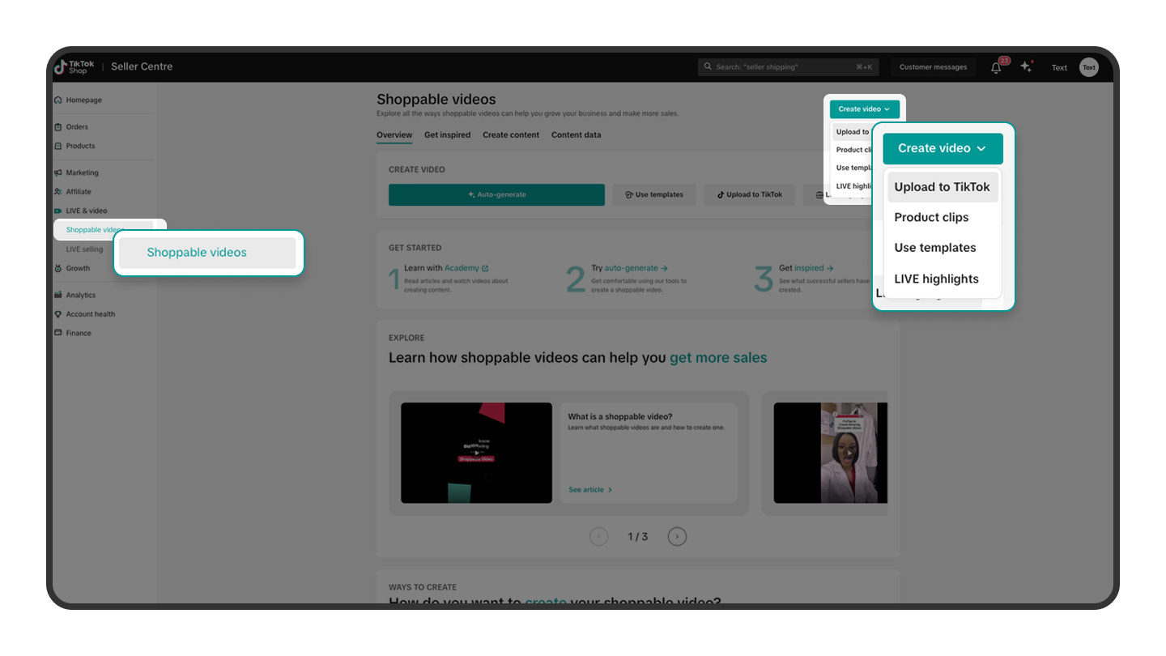Open Homepage via its house icon
This screenshot has height=656, width=1166.
click(58, 100)
